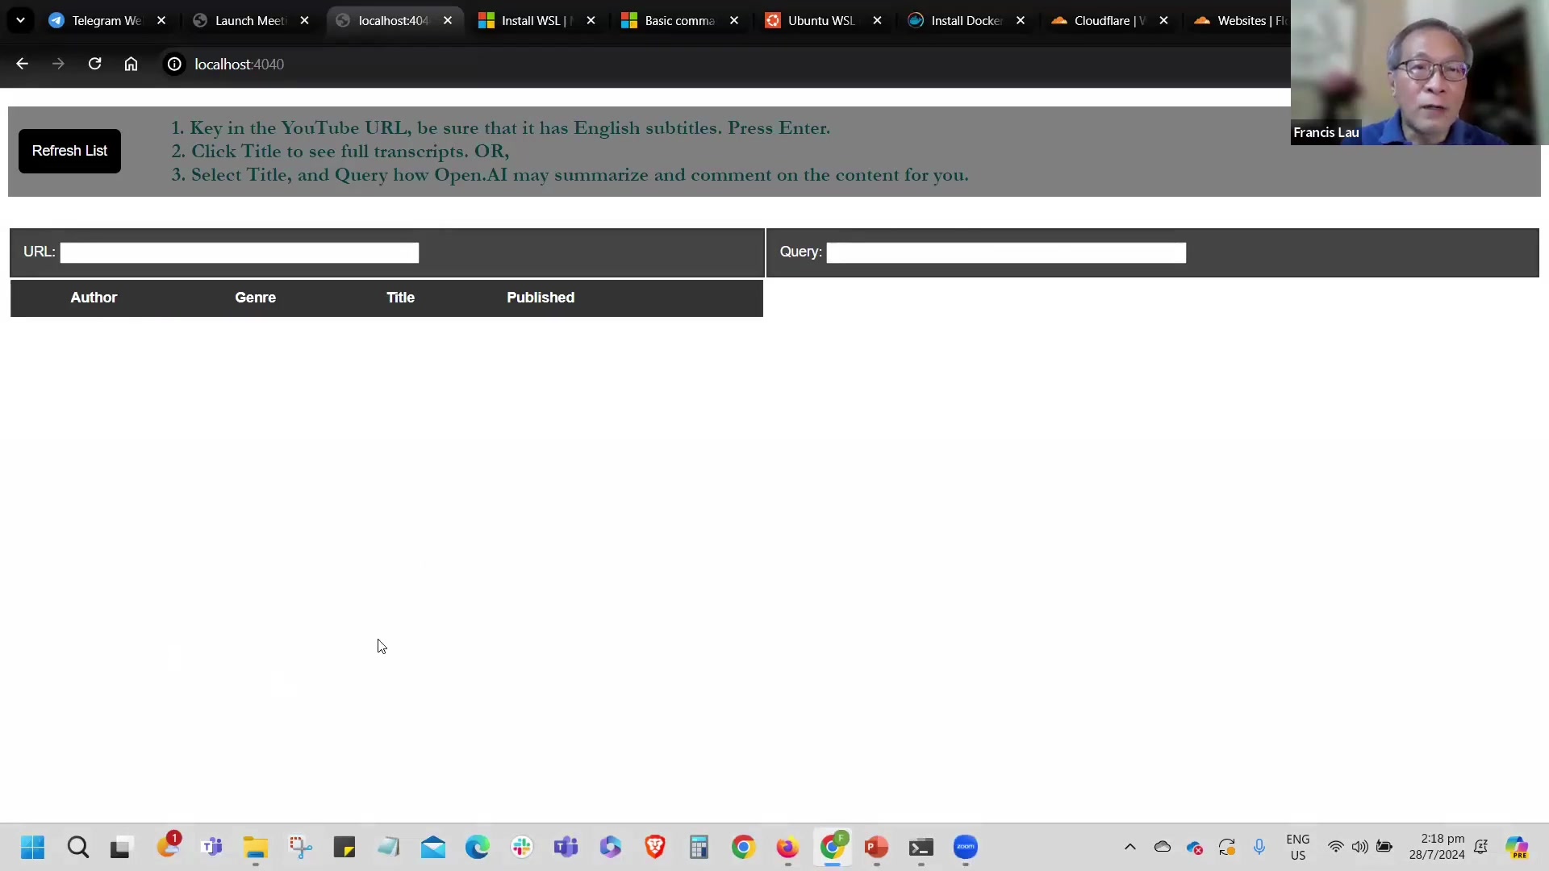Open the terminal from the taskbar
The width and height of the screenshot is (1549, 871).
point(921,847)
